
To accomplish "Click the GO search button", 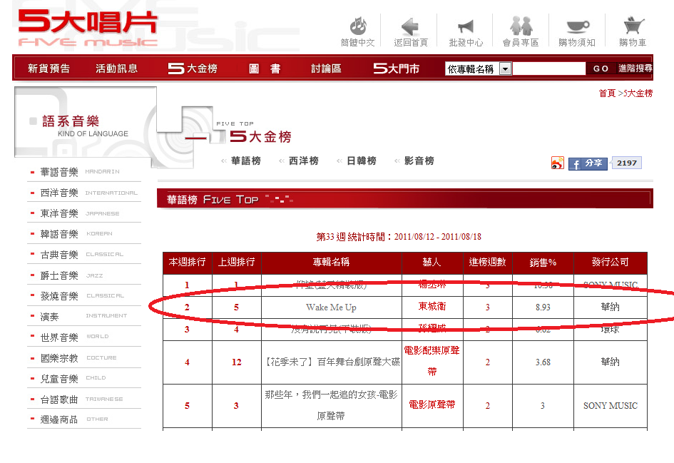I will click(x=601, y=68).
